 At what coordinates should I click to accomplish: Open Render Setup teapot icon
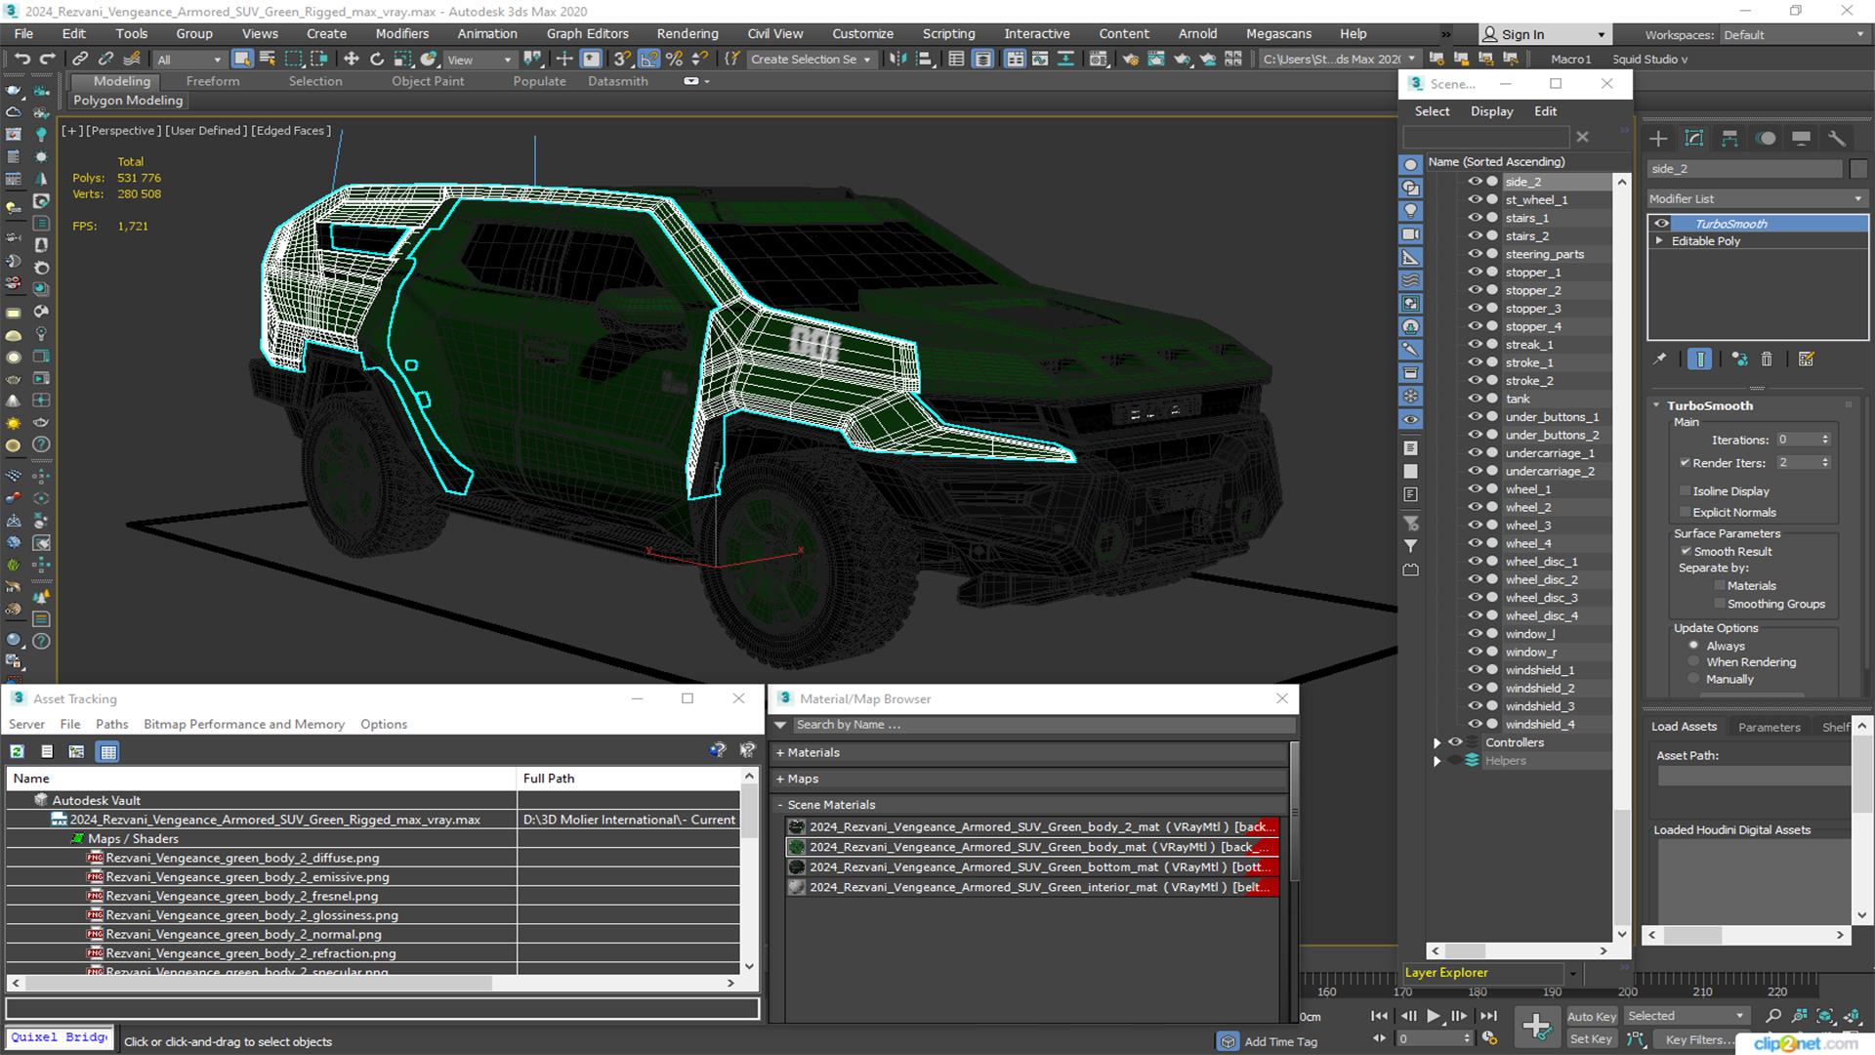(1130, 59)
